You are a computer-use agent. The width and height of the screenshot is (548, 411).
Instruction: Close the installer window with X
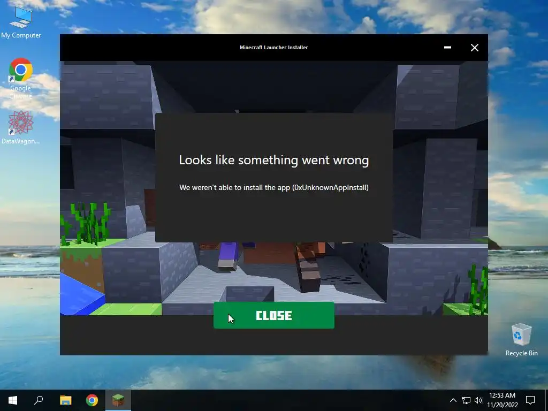pyautogui.click(x=474, y=48)
